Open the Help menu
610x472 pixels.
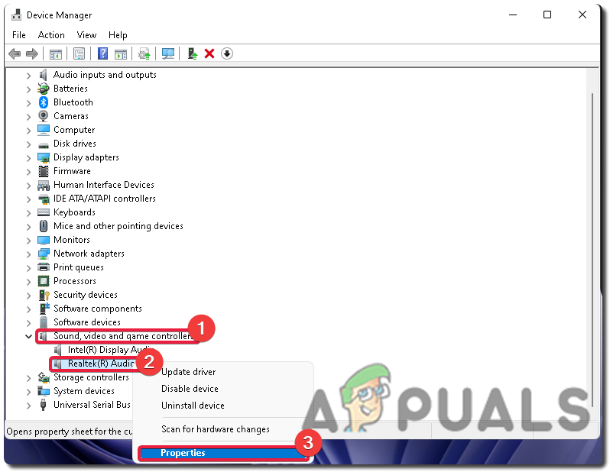(x=118, y=35)
